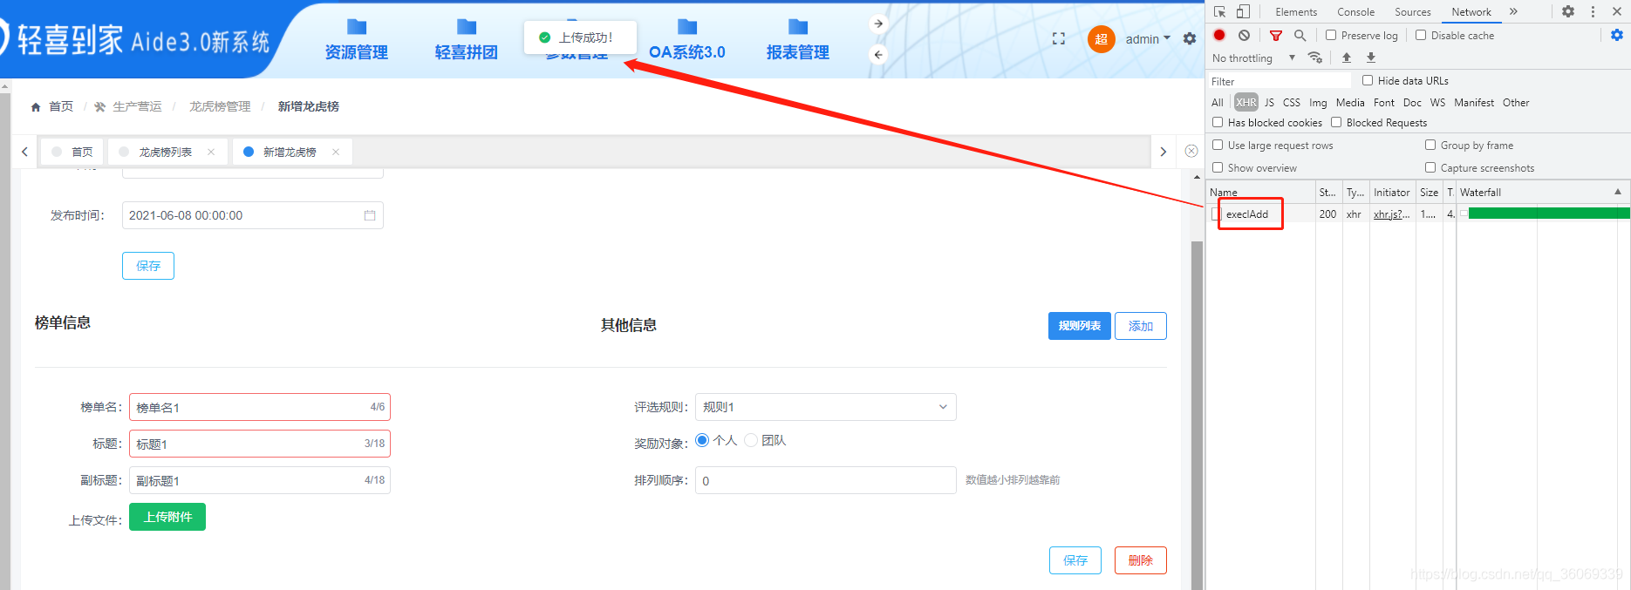1631x590 pixels.
Task: Click 保存 button under 发布时间
Action: 148,266
